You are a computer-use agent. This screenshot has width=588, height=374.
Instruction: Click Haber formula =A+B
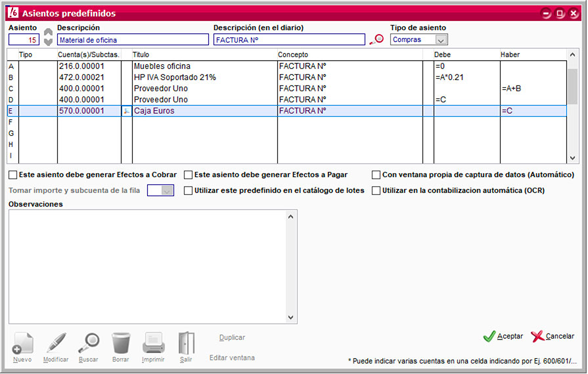(533, 89)
